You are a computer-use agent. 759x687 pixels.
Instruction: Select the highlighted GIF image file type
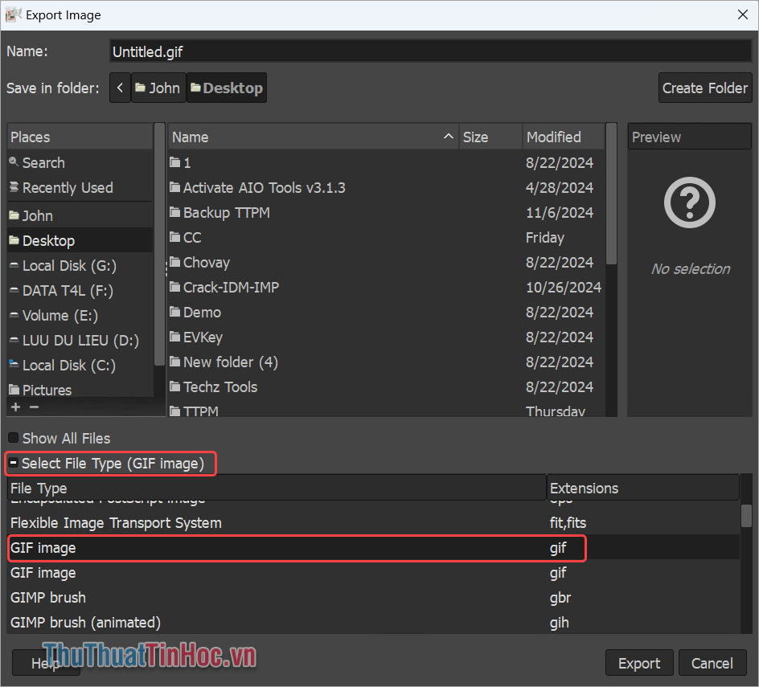(x=374, y=548)
